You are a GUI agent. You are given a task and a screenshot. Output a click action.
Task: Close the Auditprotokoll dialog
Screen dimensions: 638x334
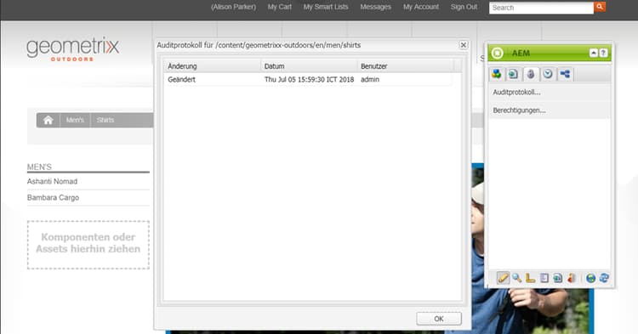pyautogui.click(x=464, y=45)
